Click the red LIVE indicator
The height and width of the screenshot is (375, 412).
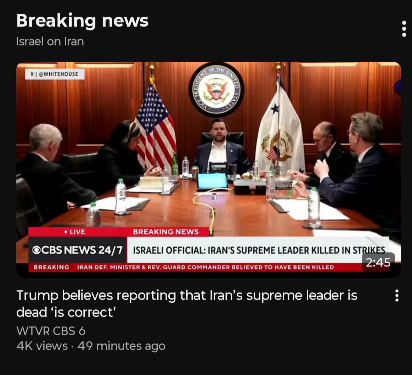(75, 232)
